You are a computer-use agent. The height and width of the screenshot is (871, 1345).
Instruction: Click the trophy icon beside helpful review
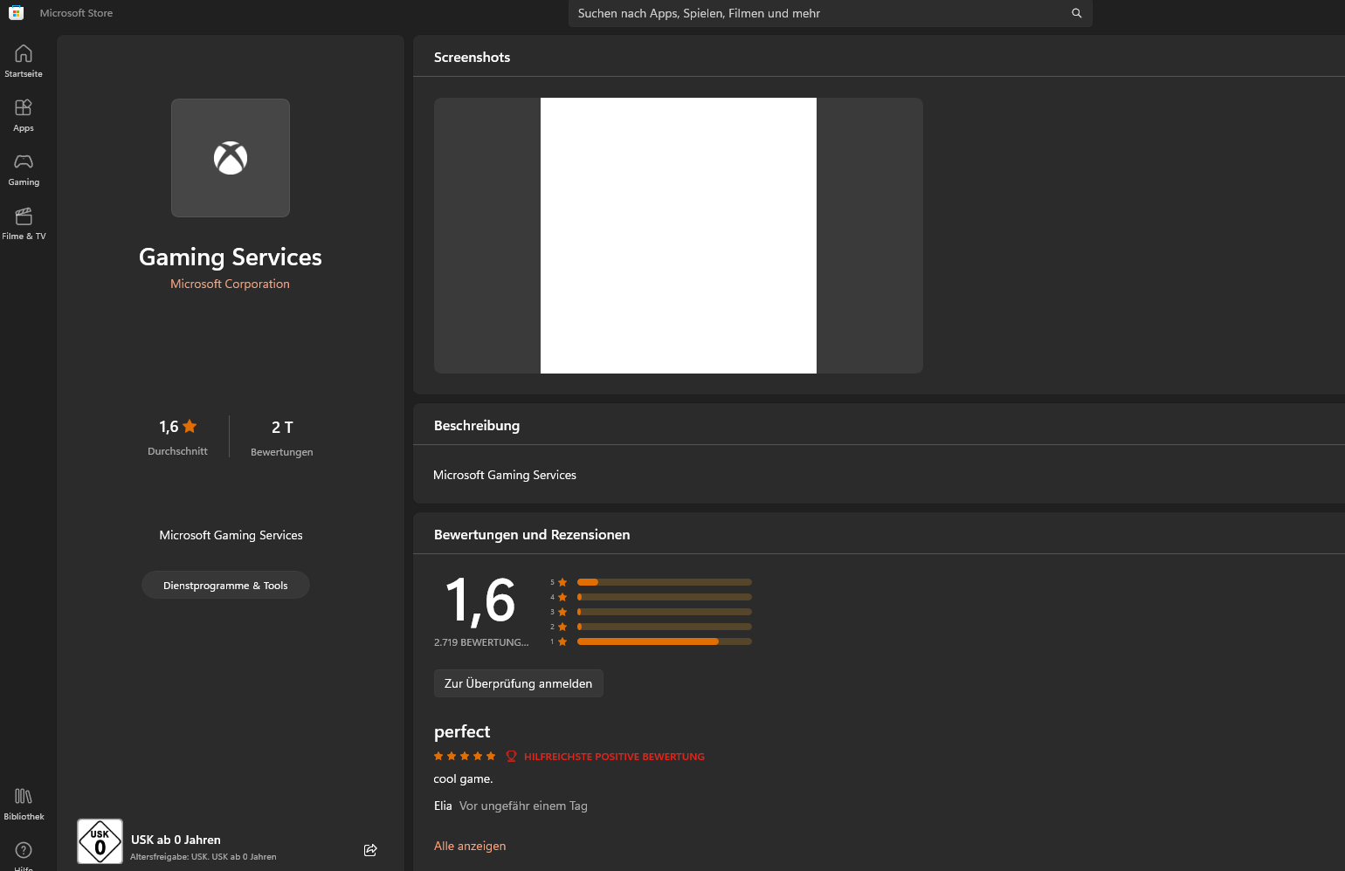[x=511, y=757]
